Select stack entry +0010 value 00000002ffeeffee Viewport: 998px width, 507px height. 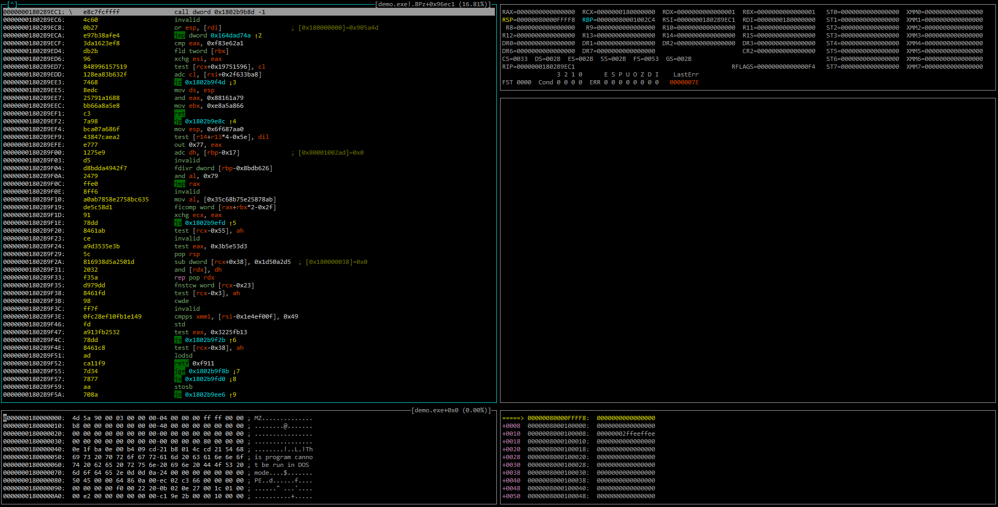tap(625, 434)
